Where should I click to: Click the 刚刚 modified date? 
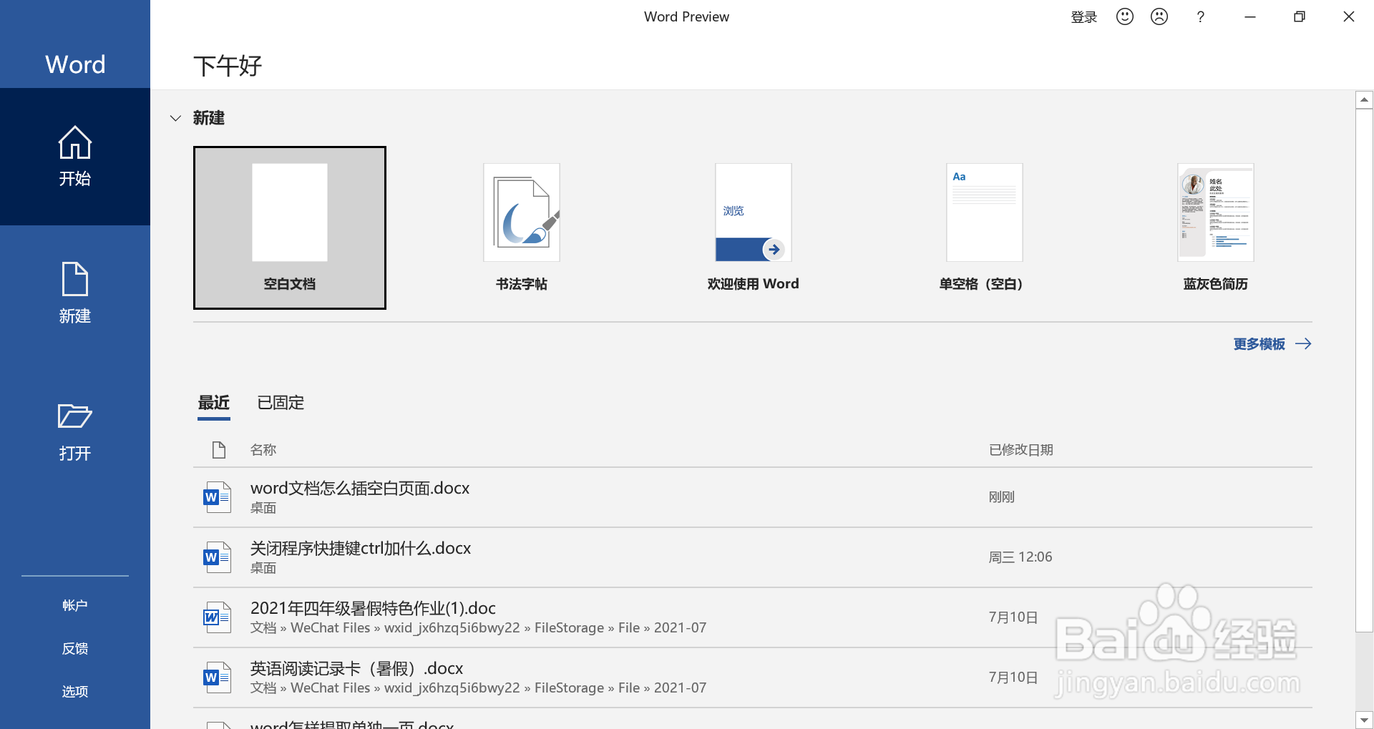pyautogui.click(x=1002, y=497)
